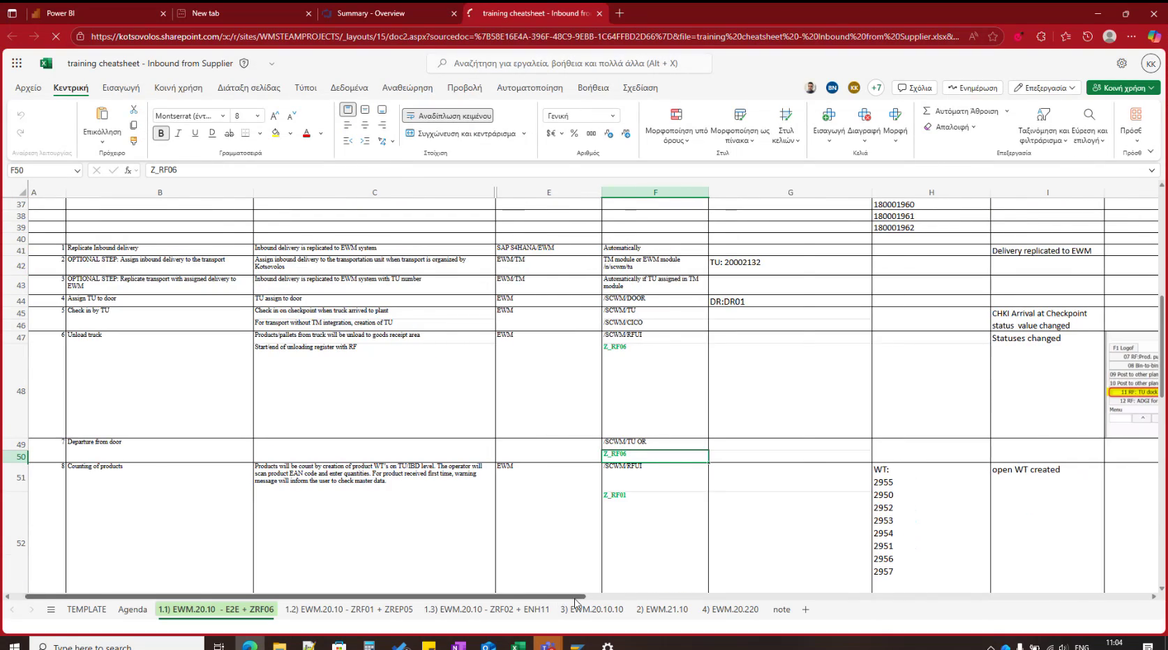This screenshot has height=650, width=1168.
Task: Open the note sheet tab
Action: pos(781,609)
